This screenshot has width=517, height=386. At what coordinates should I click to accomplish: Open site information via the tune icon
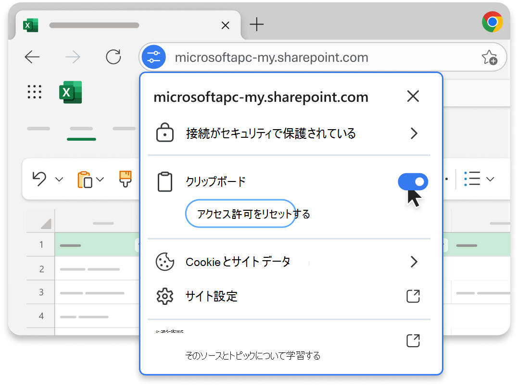(153, 57)
